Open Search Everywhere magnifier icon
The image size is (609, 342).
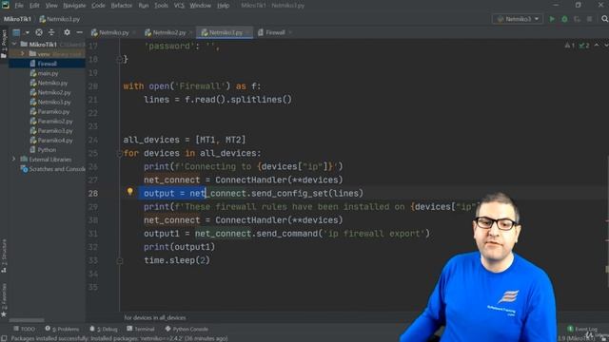(x=604, y=19)
